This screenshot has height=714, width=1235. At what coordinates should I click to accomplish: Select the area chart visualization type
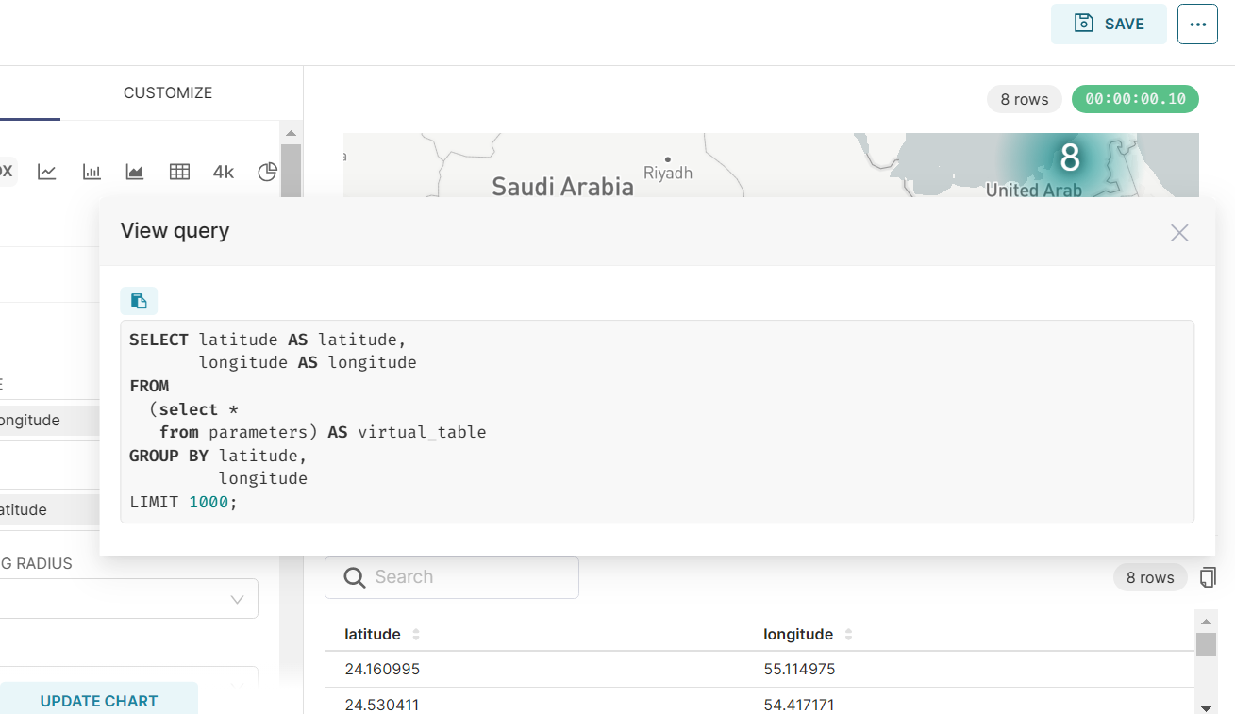tap(133, 171)
